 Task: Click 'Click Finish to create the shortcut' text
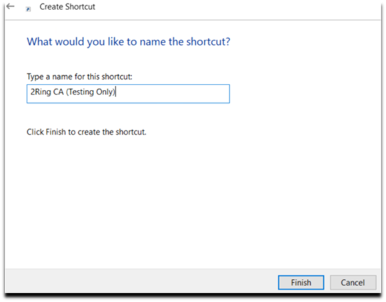[x=87, y=132]
